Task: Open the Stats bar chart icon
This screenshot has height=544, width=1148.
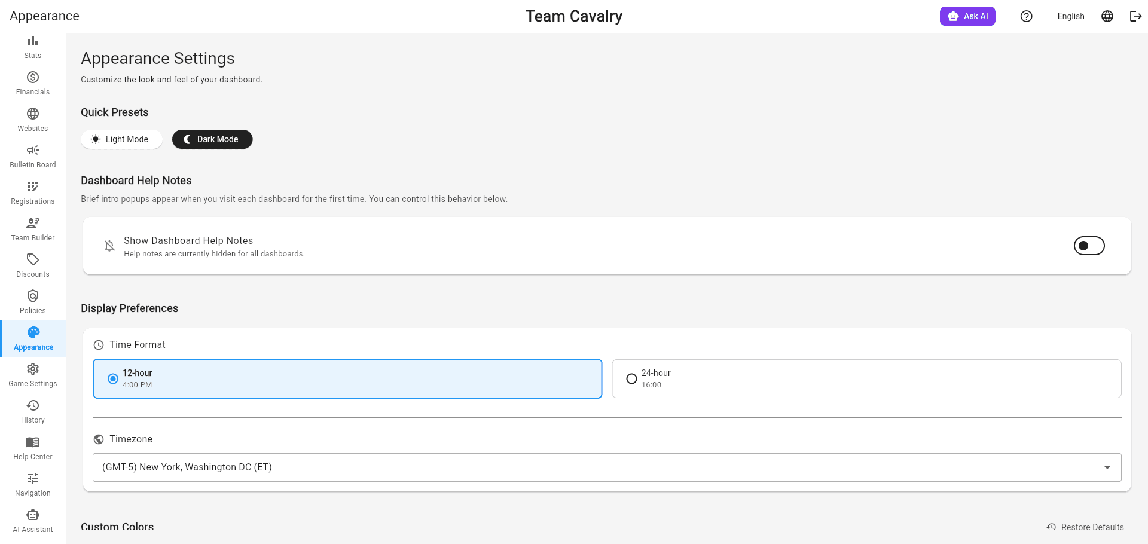Action: tap(33, 41)
